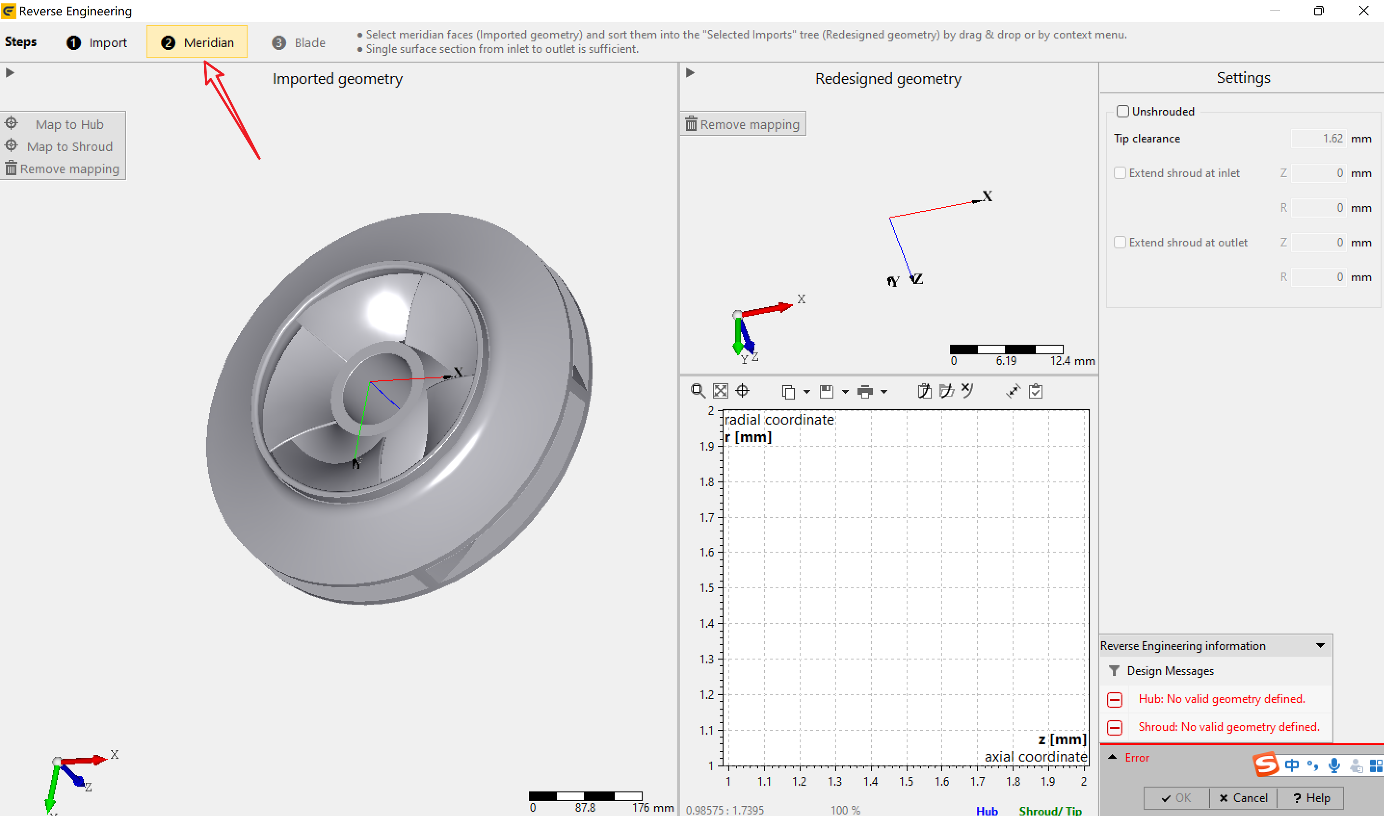Check Extend shroud at outlet
Screen dimensions: 1384x816
1120,242
